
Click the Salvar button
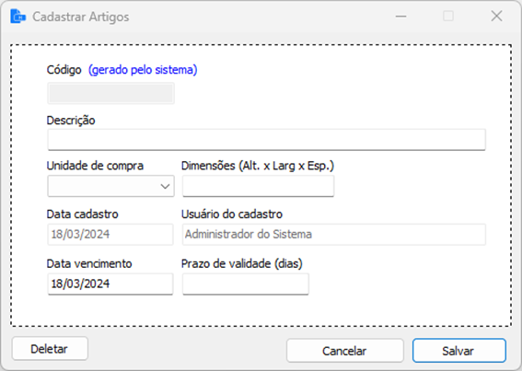pos(459,351)
